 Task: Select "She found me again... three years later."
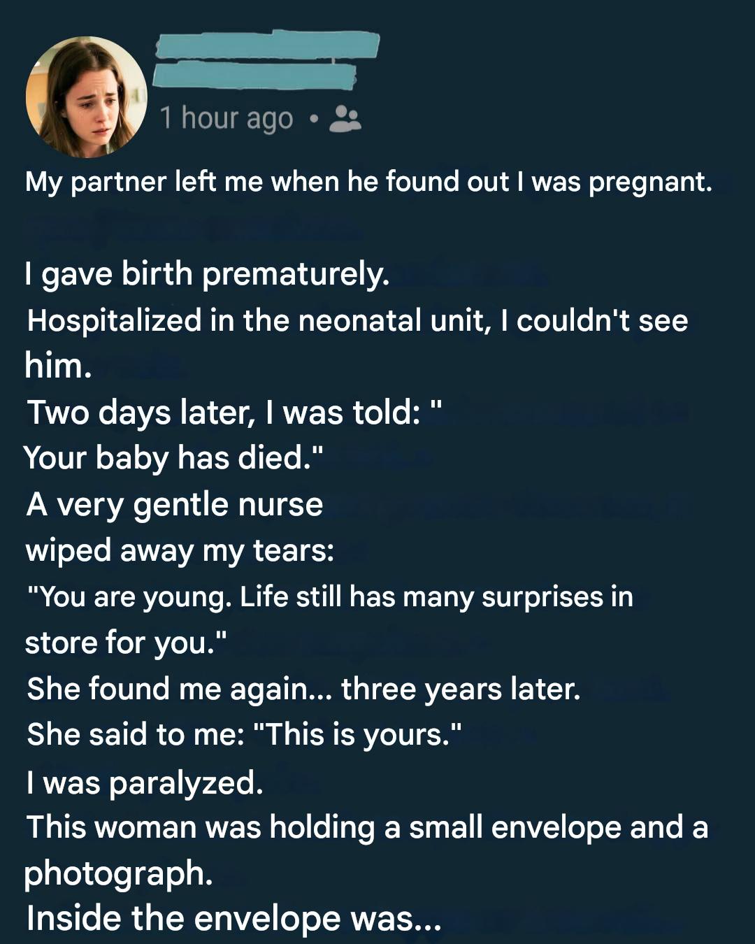coord(303,689)
